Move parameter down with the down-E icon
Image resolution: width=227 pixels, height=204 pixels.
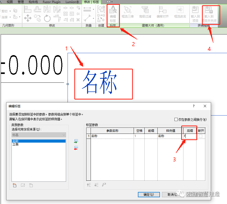pos(96,185)
